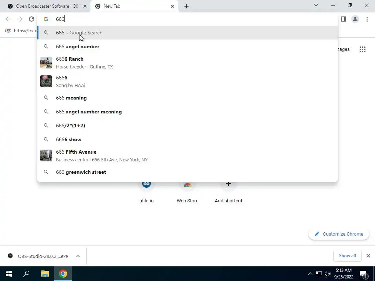
Task: Click the 6666 Ranch horse thumbnail
Action: pos(46,63)
